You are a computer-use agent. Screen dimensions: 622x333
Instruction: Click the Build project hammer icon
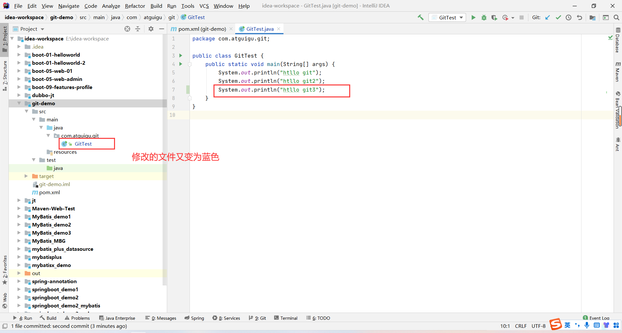(420, 17)
